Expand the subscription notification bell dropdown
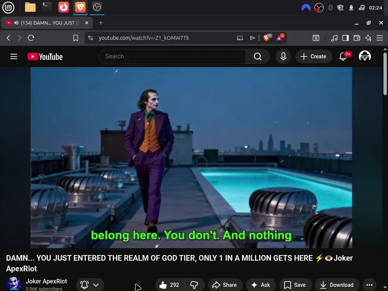 [x=90, y=285]
